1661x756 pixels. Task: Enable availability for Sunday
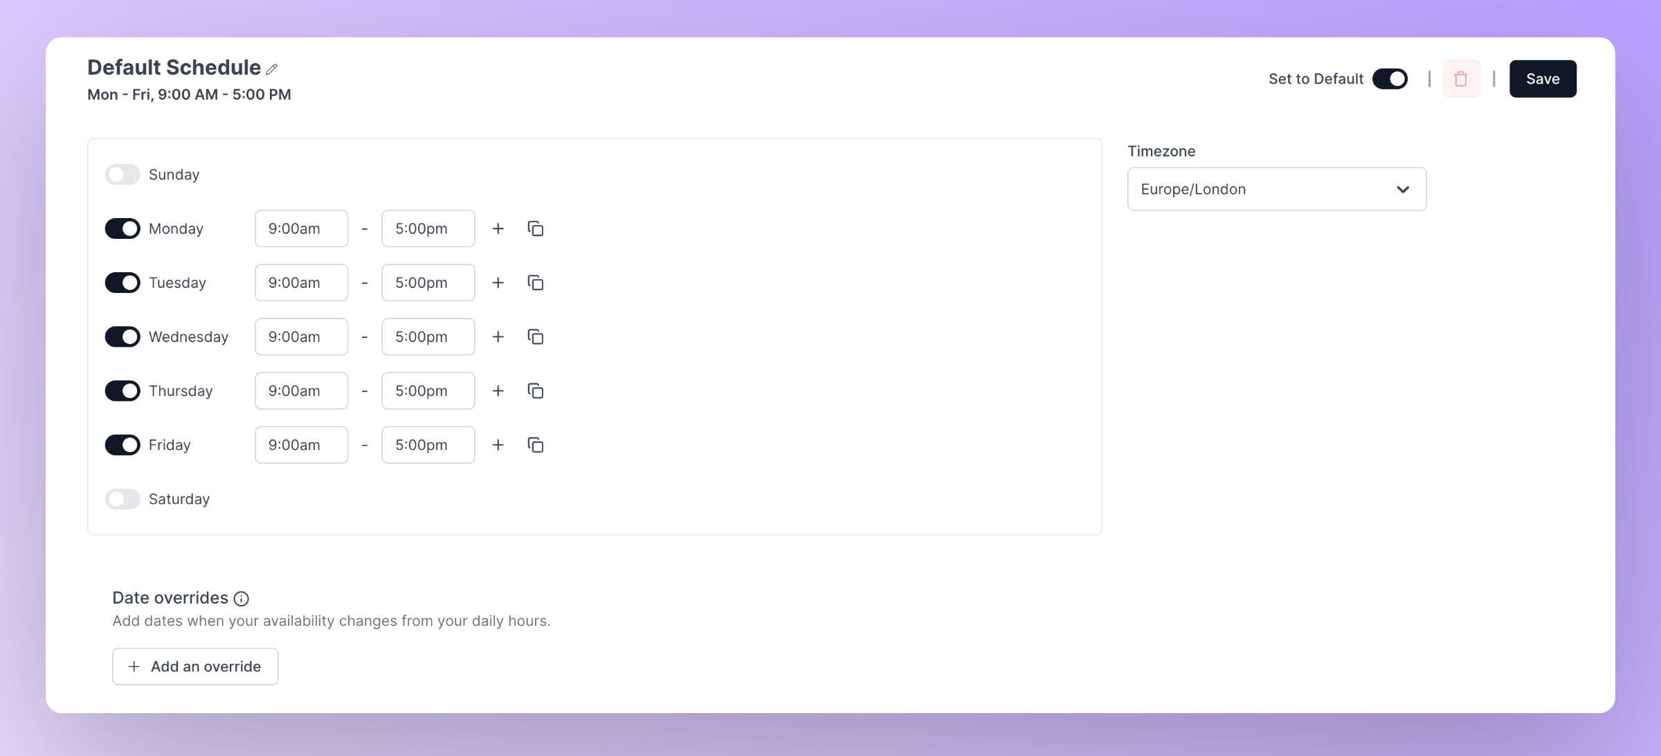pyautogui.click(x=122, y=174)
